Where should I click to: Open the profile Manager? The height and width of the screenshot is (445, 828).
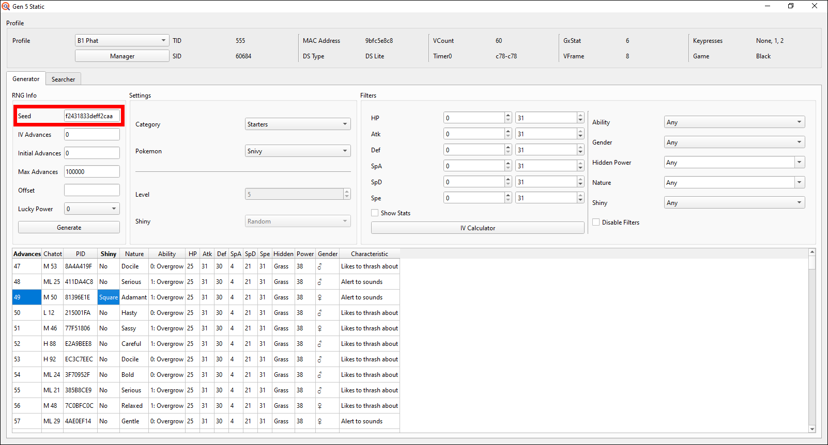[x=122, y=56]
